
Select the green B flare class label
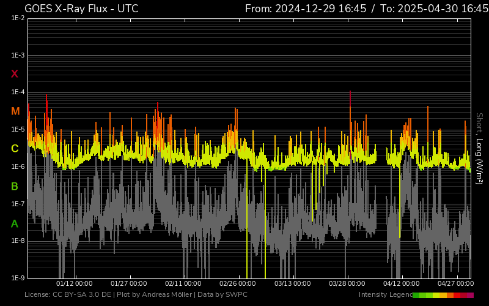click(15, 187)
